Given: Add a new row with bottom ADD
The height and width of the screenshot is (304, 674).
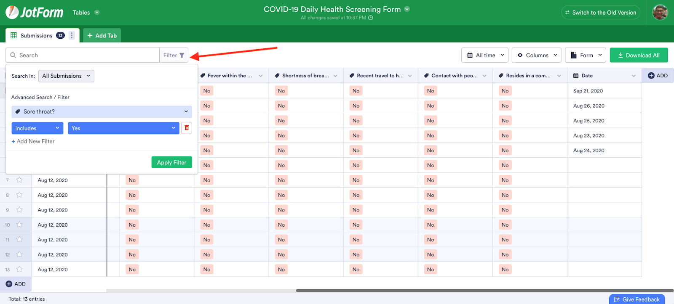Looking at the screenshot, I should pos(16,284).
